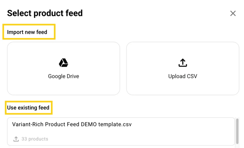Click the 33 products count text
Viewport: 244px width, 148px height.
[35, 139]
